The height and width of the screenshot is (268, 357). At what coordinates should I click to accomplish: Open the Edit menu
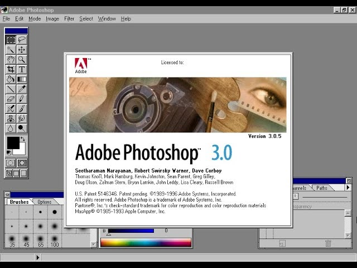[19, 18]
